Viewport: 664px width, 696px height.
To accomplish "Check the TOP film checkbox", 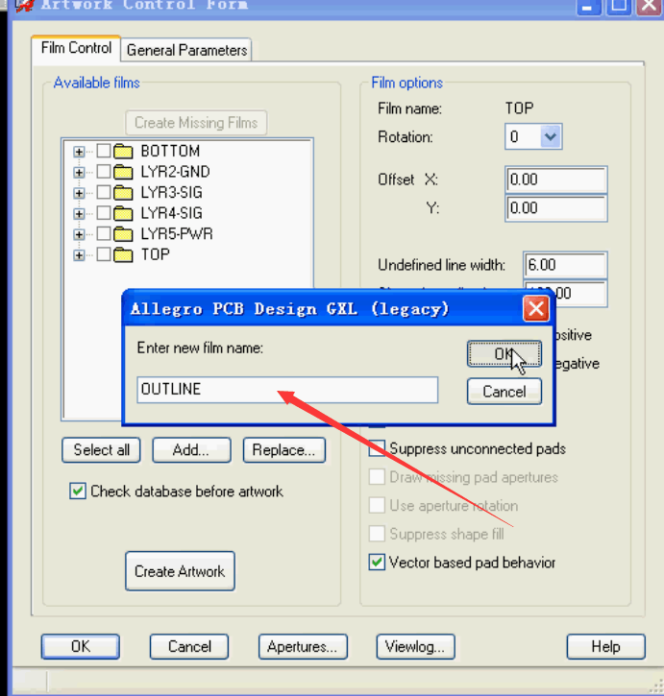I will click(104, 254).
